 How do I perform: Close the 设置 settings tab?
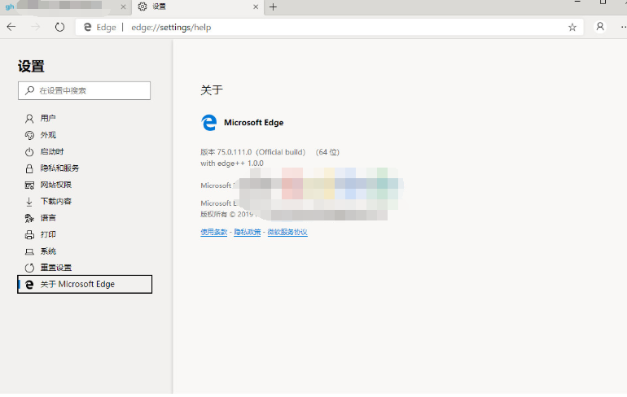256,7
